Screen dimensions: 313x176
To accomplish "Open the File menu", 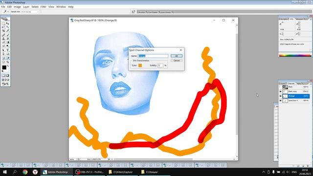I will (x=3, y=7).
